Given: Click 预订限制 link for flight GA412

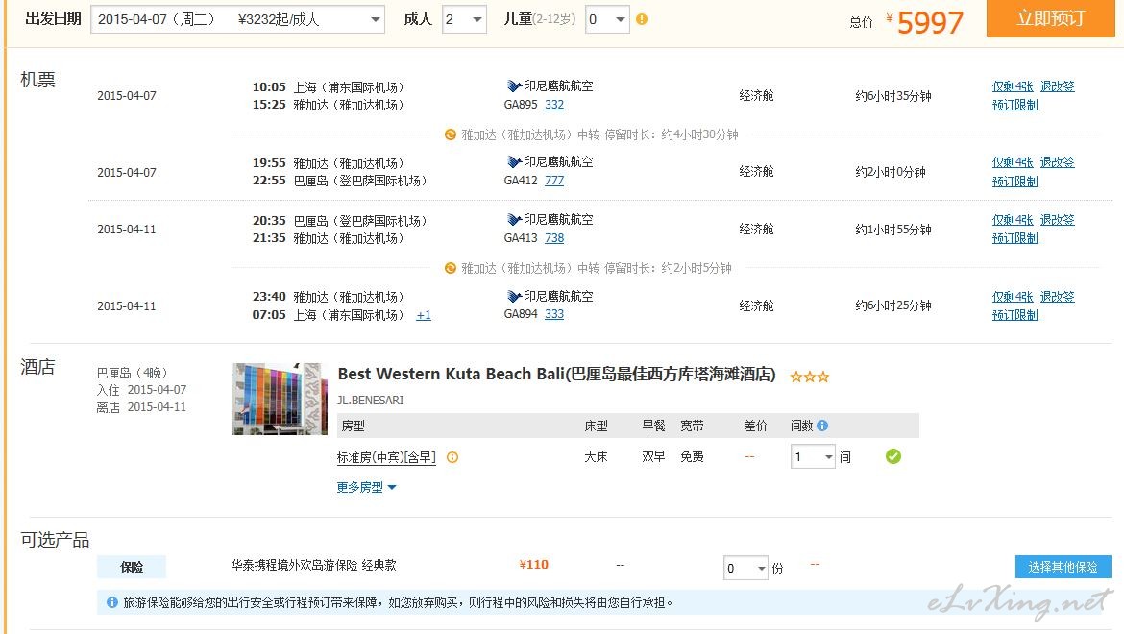Looking at the screenshot, I should tap(1015, 182).
